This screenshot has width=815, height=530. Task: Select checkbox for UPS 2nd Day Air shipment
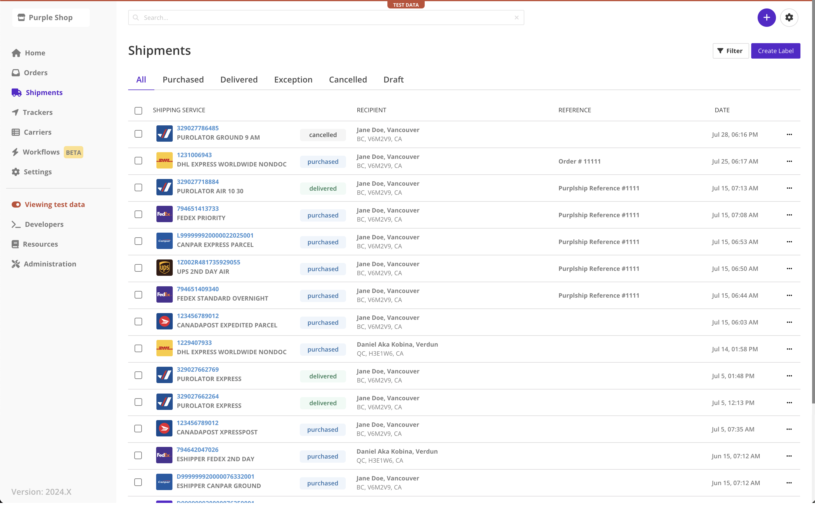(138, 268)
